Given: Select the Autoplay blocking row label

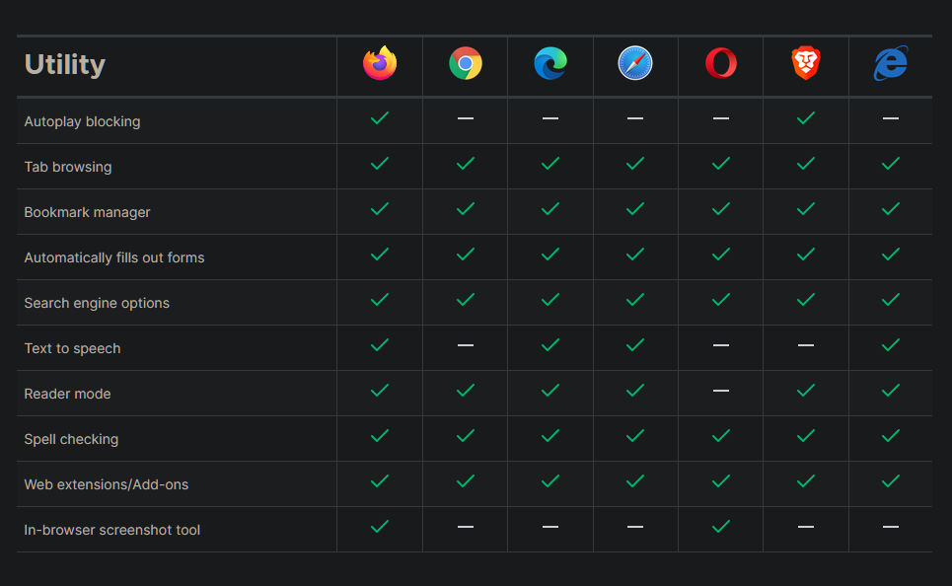Looking at the screenshot, I should (82, 121).
